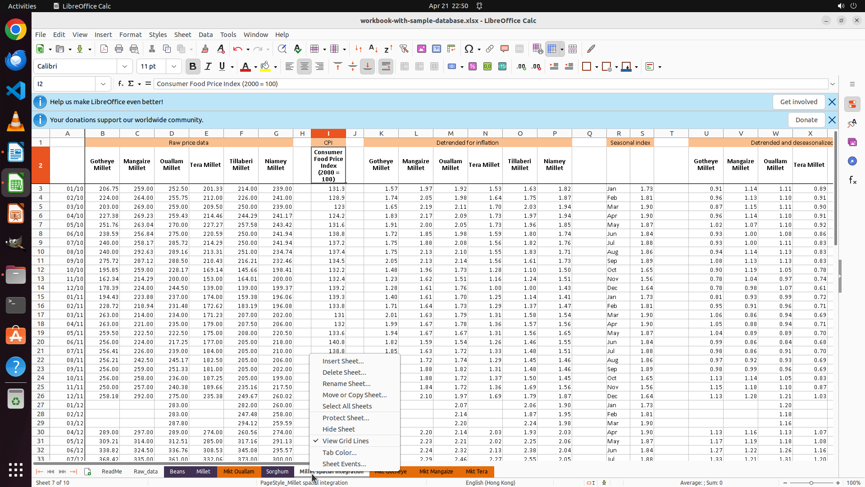Click the Donate button
This screenshot has height=487, width=865.
(806, 120)
